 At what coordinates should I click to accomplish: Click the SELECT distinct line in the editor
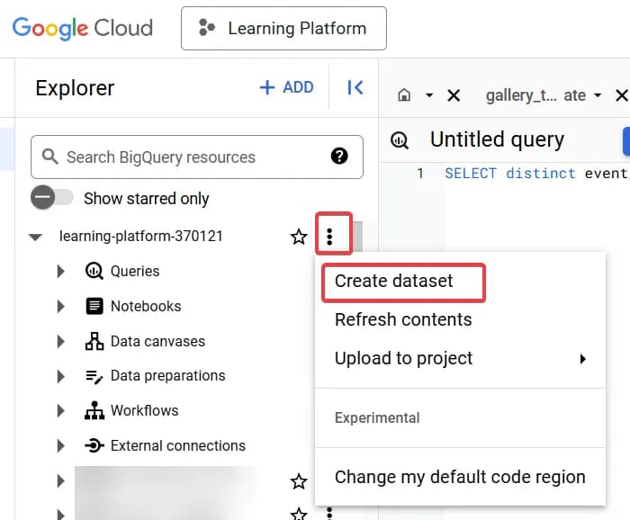click(536, 174)
